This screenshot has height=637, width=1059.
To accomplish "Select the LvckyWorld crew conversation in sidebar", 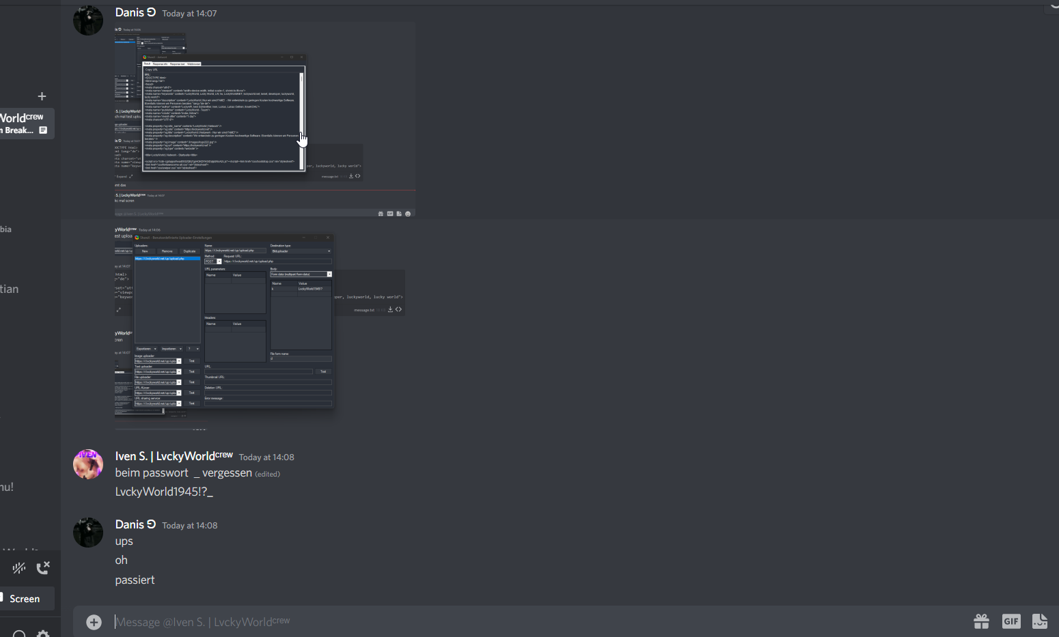I will click(x=24, y=124).
